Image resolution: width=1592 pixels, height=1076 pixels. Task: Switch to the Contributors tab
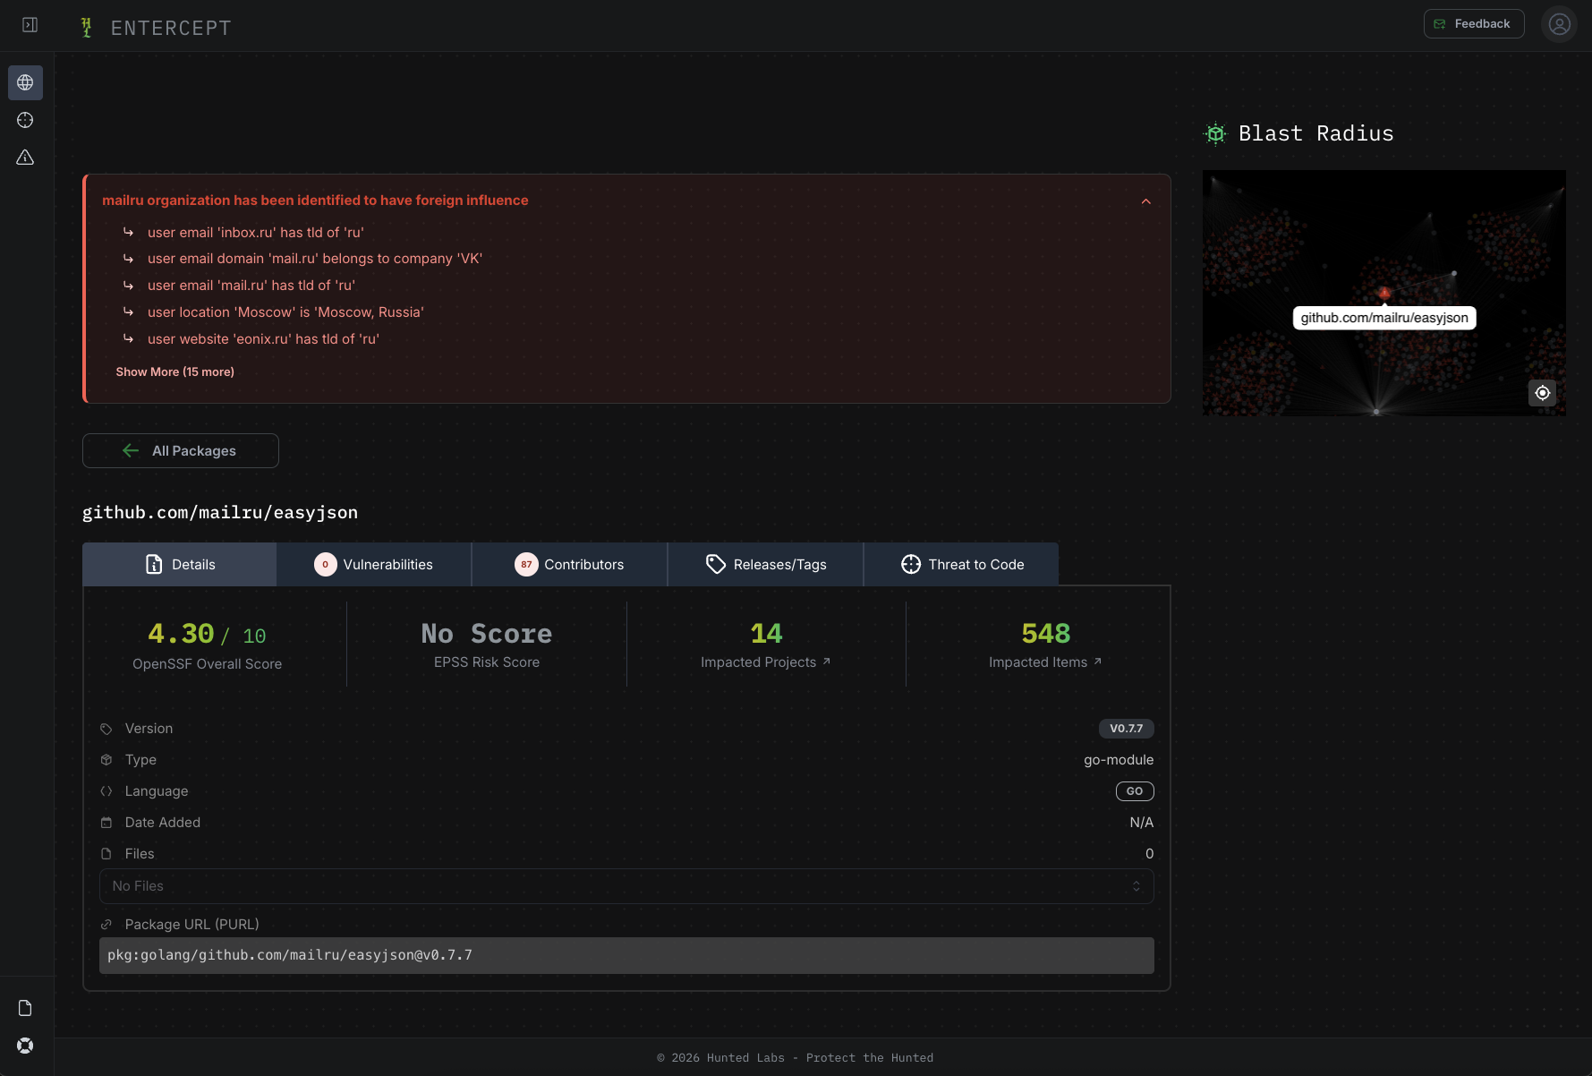tap(570, 565)
